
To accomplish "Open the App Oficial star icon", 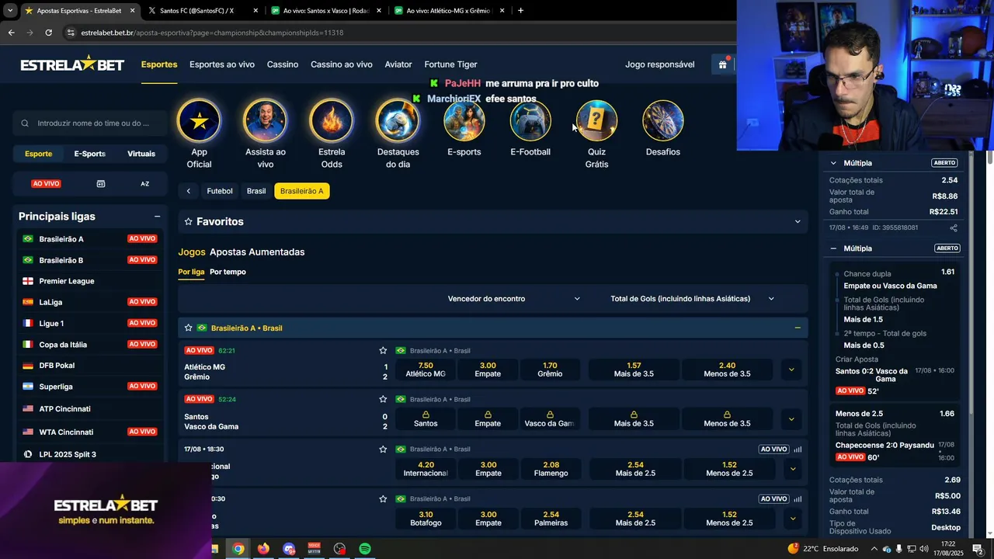I will click(199, 121).
